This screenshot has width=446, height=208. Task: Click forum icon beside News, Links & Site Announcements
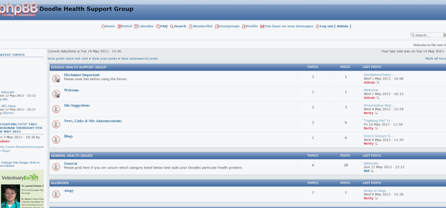[56, 125]
